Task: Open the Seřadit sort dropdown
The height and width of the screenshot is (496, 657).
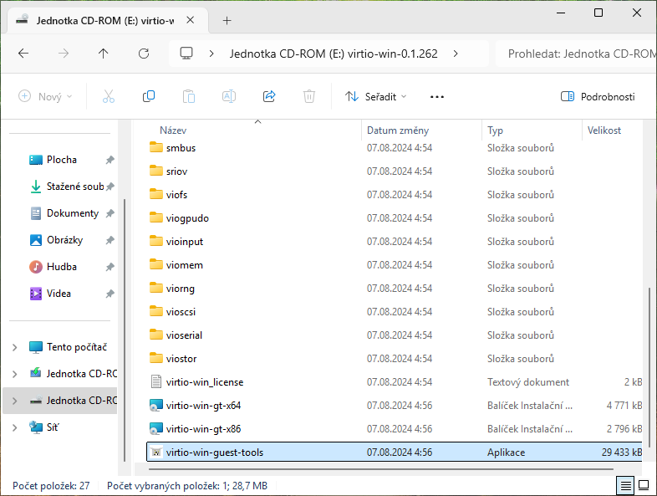Action: coord(375,97)
